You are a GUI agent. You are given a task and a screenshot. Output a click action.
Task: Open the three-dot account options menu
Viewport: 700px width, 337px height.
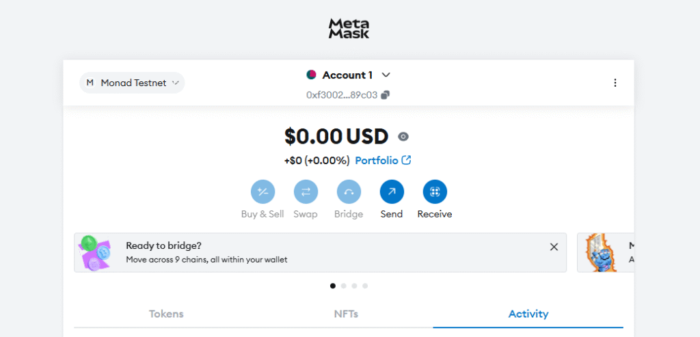point(615,83)
